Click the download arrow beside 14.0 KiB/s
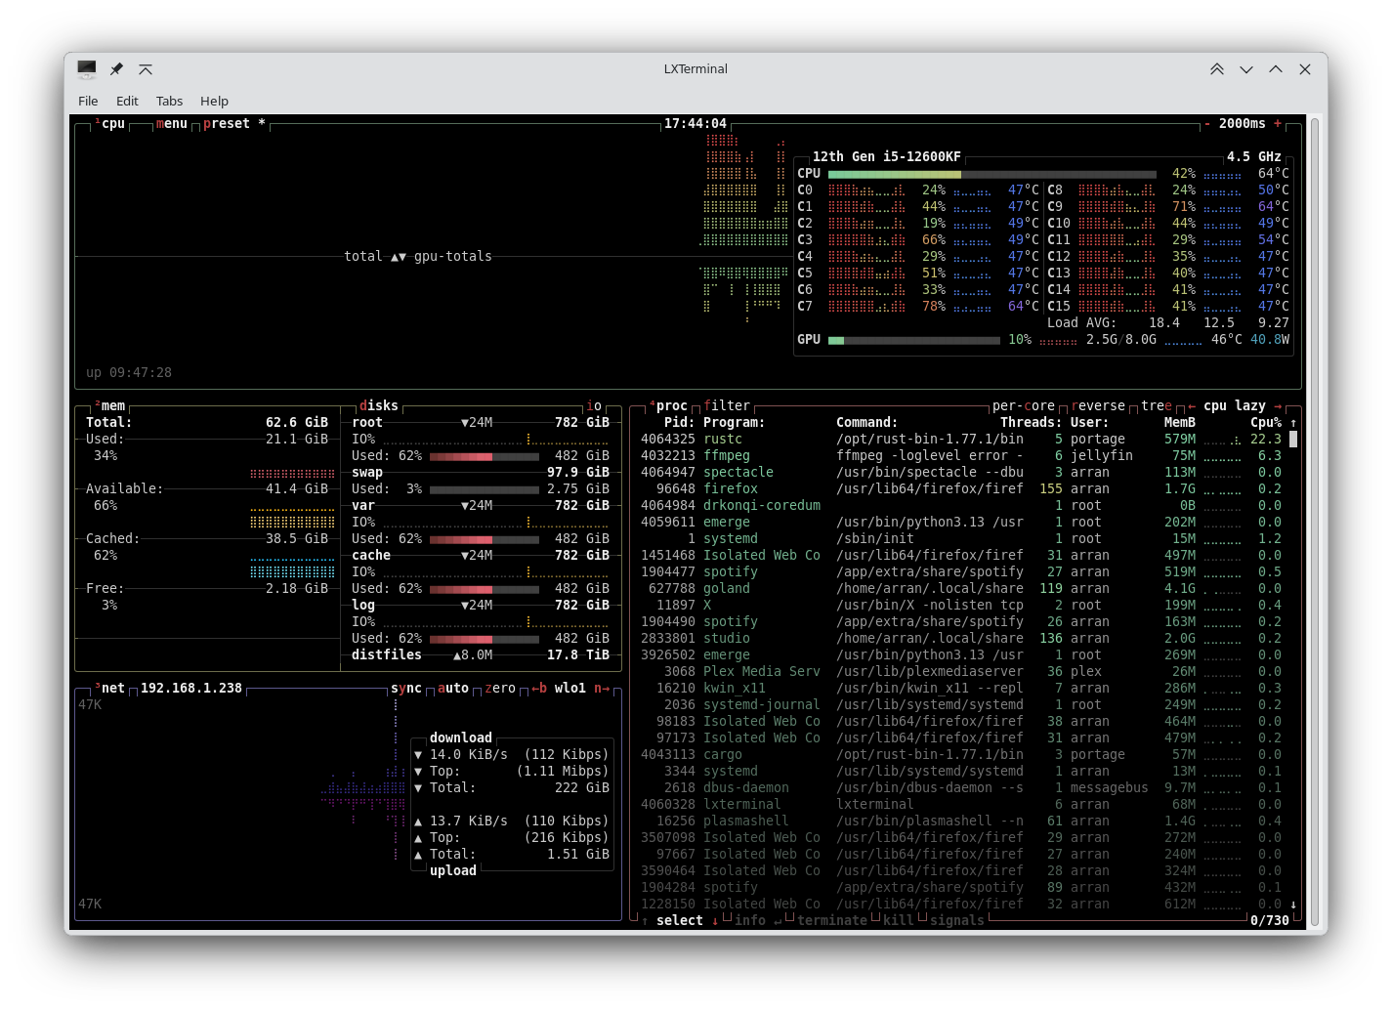Viewport: 1392px width, 1011px height. [418, 755]
